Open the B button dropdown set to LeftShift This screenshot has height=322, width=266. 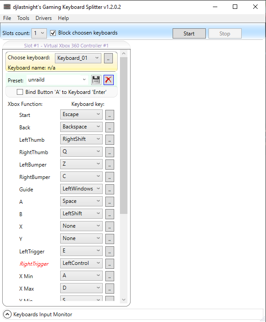pos(81,213)
